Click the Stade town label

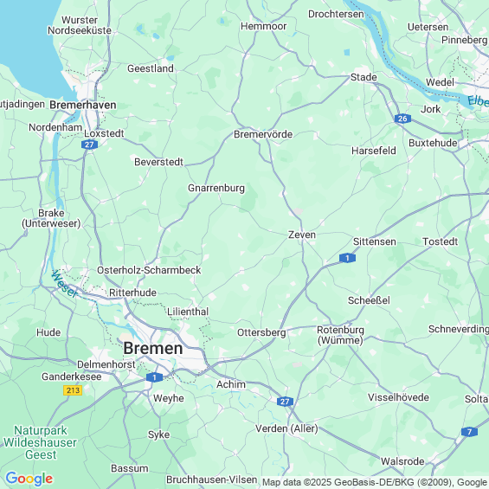364,77
